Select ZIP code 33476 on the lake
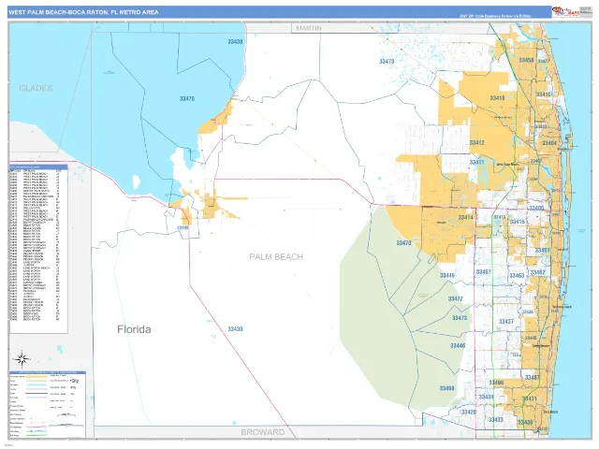The width and height of the screenshot is (599, 449). click(187, 98)
